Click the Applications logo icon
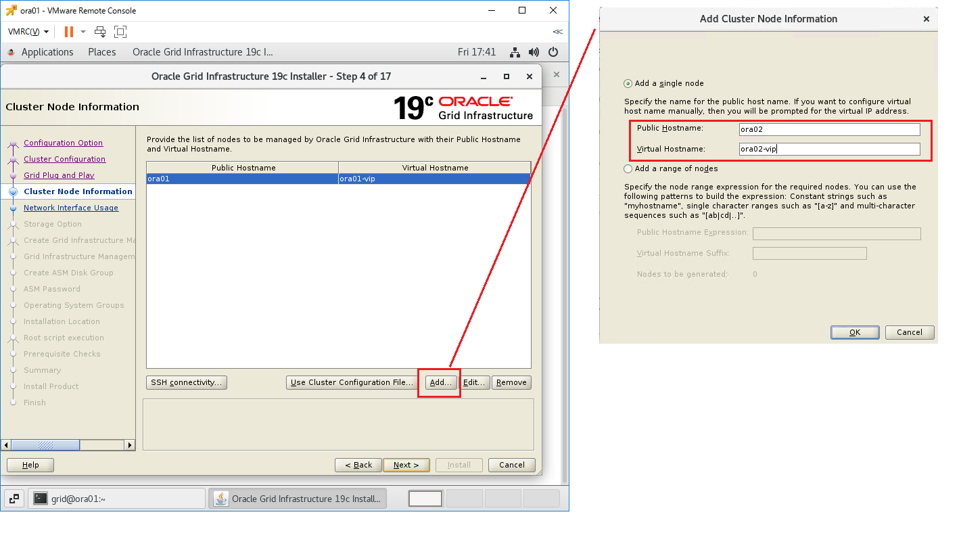Viewport: 961px width, 546px height. [x=11, y=52]
